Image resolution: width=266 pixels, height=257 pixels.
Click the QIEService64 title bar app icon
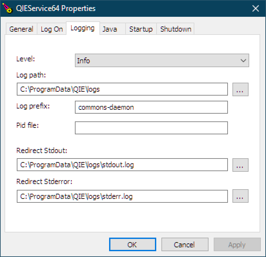click(7, 8)
